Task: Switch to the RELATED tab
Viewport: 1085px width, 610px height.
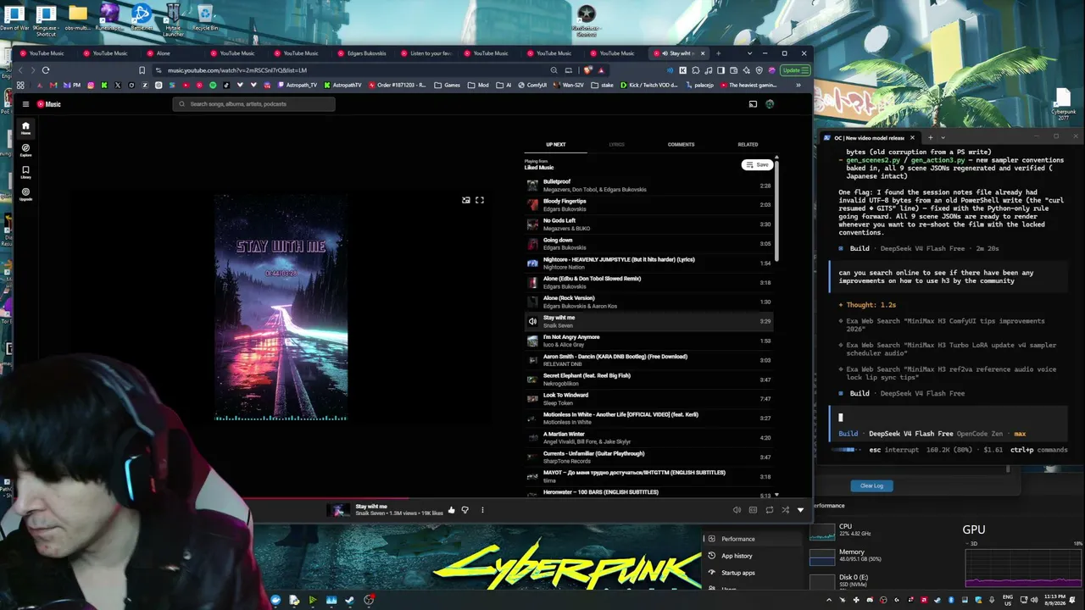Action: (x=748, y=145)
